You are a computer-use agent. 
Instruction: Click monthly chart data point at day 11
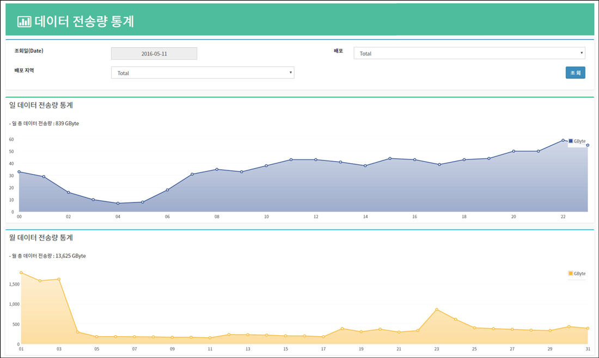[x=210, y=338]
